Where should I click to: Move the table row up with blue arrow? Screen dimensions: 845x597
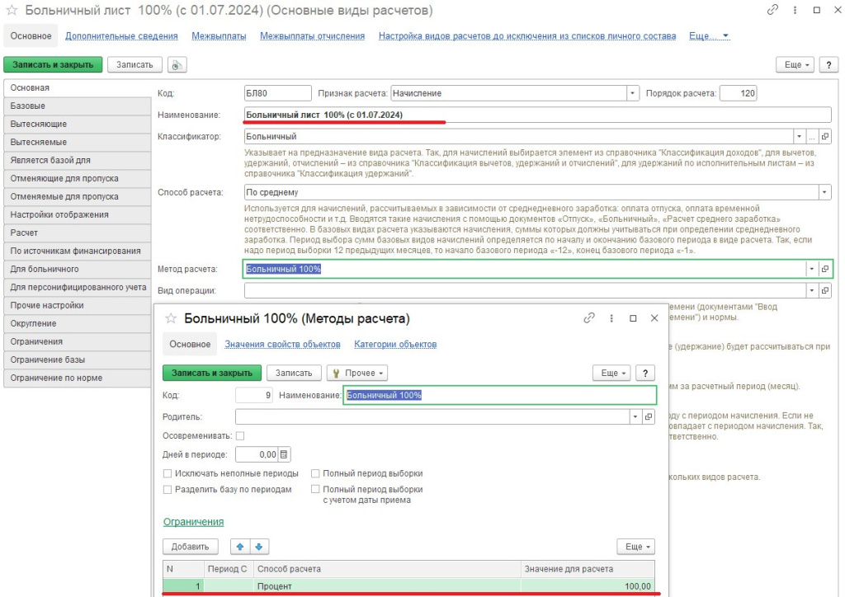point(241,547)
